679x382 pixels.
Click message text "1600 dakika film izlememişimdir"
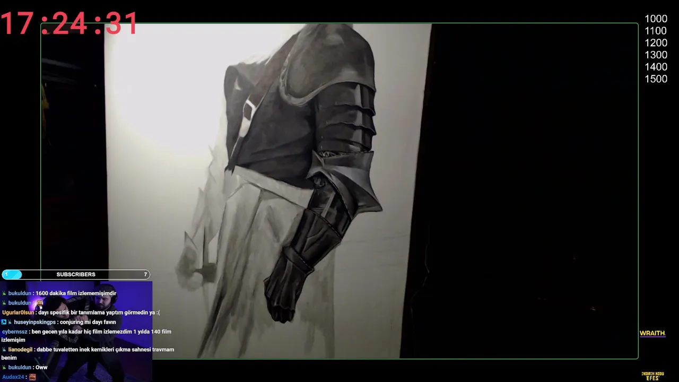click(x=76, y=293)
